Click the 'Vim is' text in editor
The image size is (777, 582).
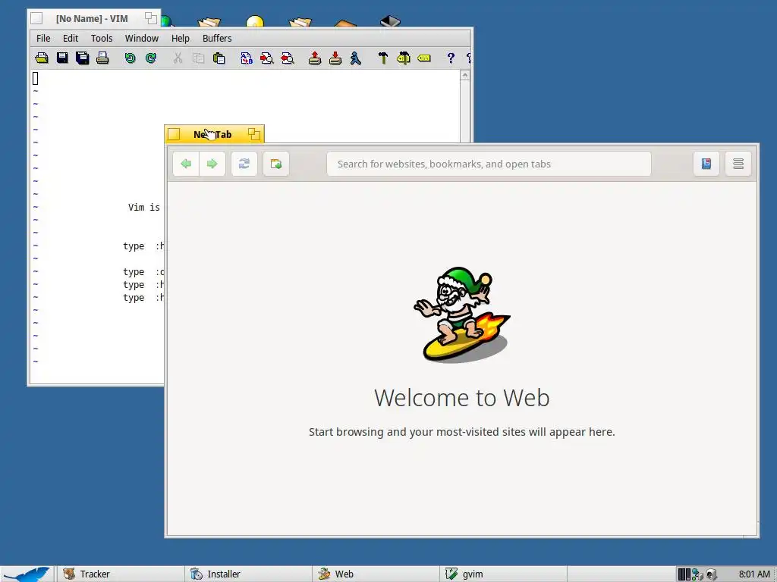pos(143,208)
